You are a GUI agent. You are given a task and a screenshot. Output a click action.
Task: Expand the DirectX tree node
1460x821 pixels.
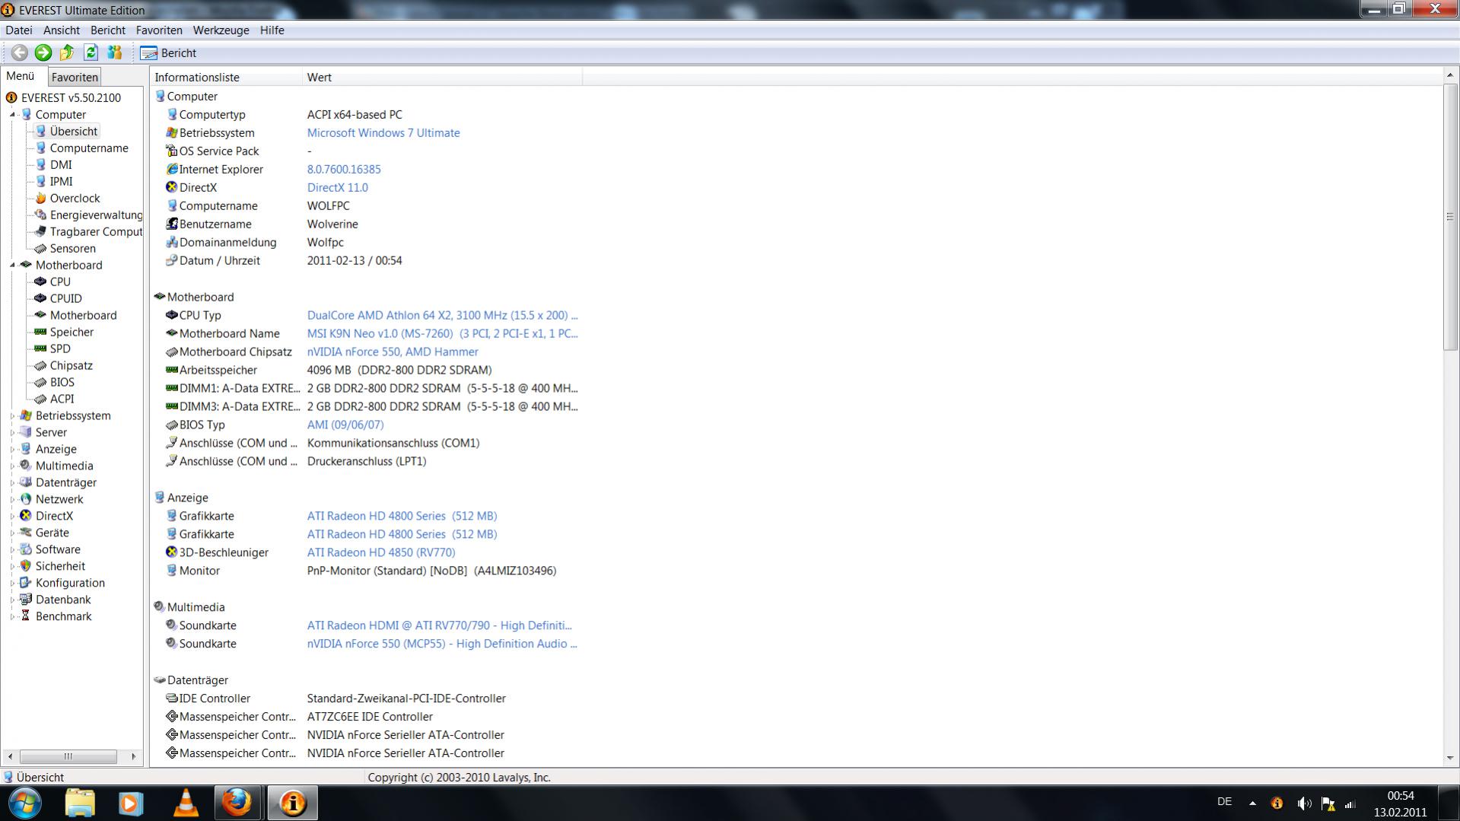12,516
